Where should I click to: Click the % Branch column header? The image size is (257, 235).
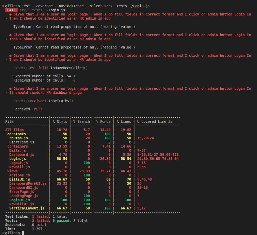(81, 121)
